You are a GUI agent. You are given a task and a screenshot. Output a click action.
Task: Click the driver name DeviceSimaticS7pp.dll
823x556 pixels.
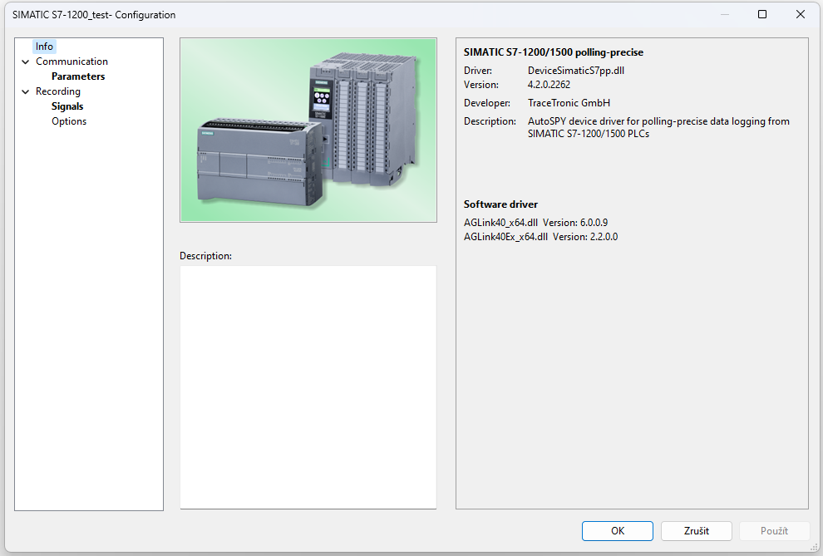click(x=576, y=71)
